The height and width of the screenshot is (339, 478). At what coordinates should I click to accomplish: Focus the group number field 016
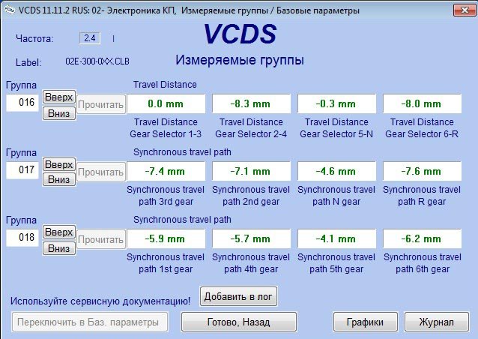click(22, 103)
